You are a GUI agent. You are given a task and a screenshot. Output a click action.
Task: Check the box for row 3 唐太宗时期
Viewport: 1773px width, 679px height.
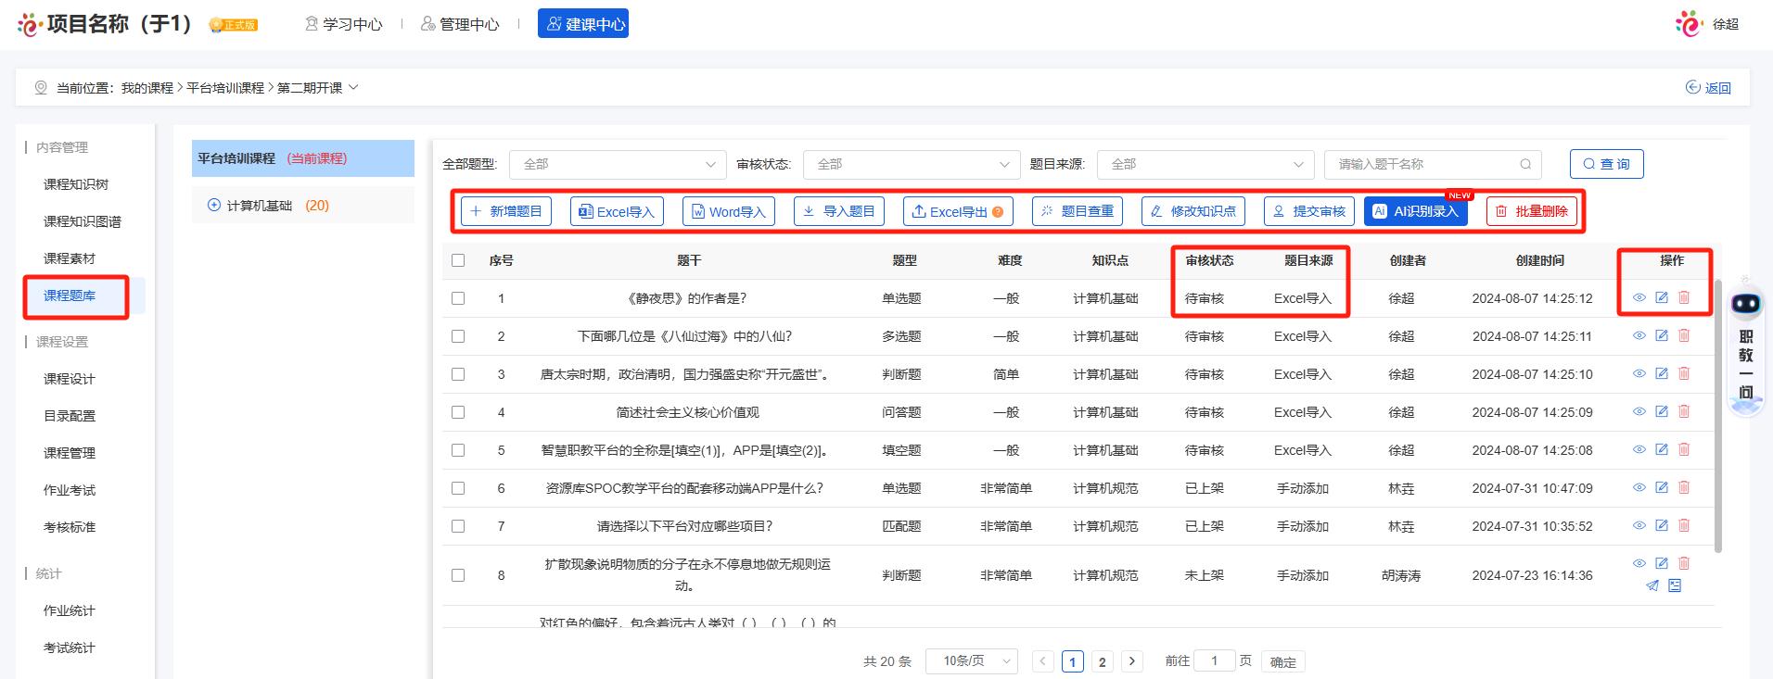pyautogui.click(x=458, y=374)
